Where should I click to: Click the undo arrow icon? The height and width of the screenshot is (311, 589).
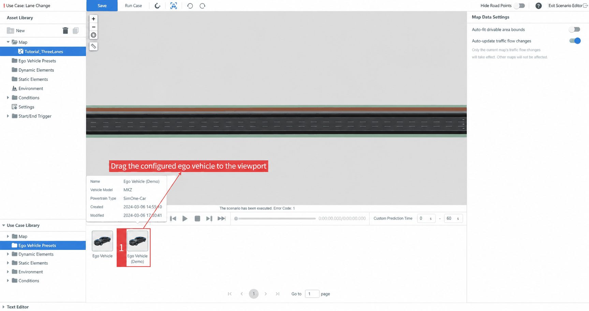tap(190, 6)
